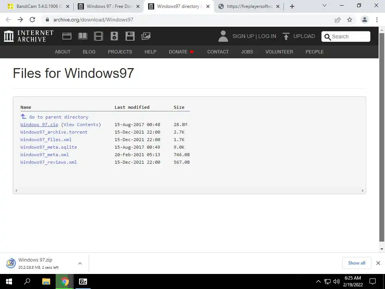This screenshot has height=289, width=385.
Task: Open the notification center icon
Action: point(373,281)
